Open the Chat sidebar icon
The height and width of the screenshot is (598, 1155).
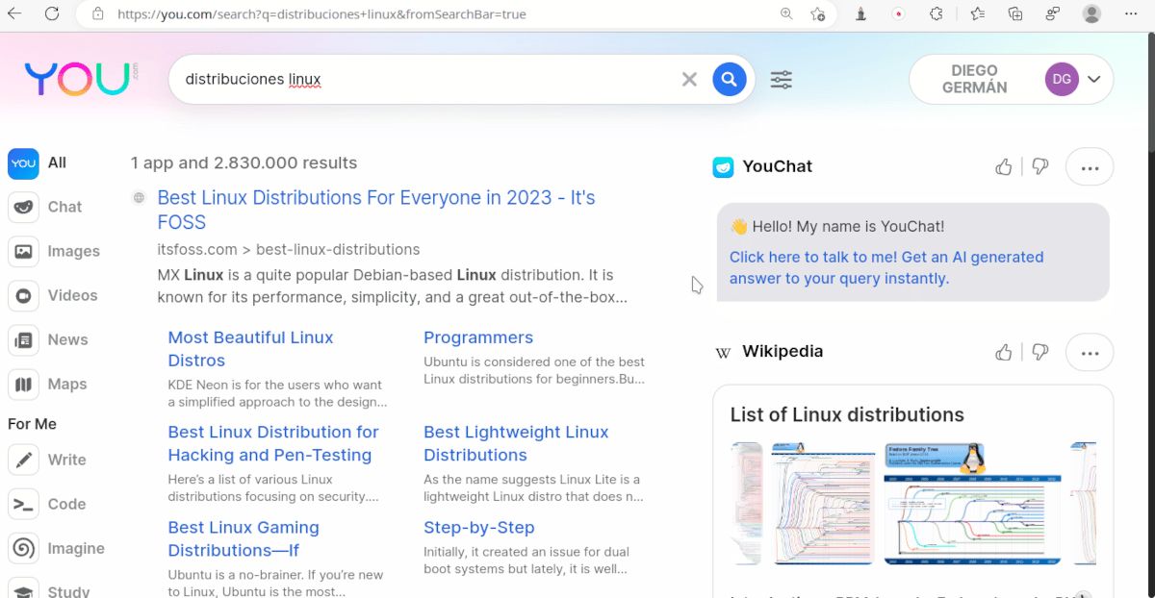23,207
